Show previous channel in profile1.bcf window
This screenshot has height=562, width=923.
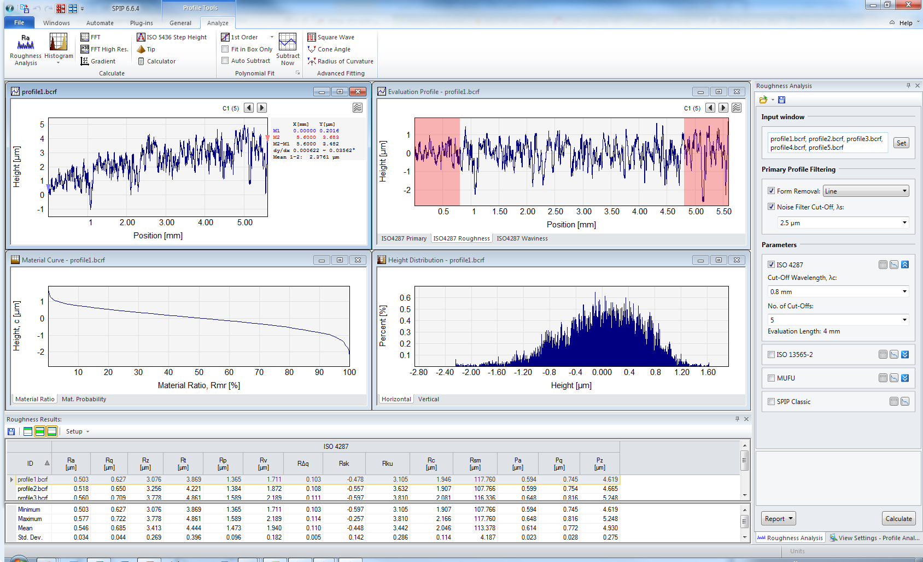[249, 108]
